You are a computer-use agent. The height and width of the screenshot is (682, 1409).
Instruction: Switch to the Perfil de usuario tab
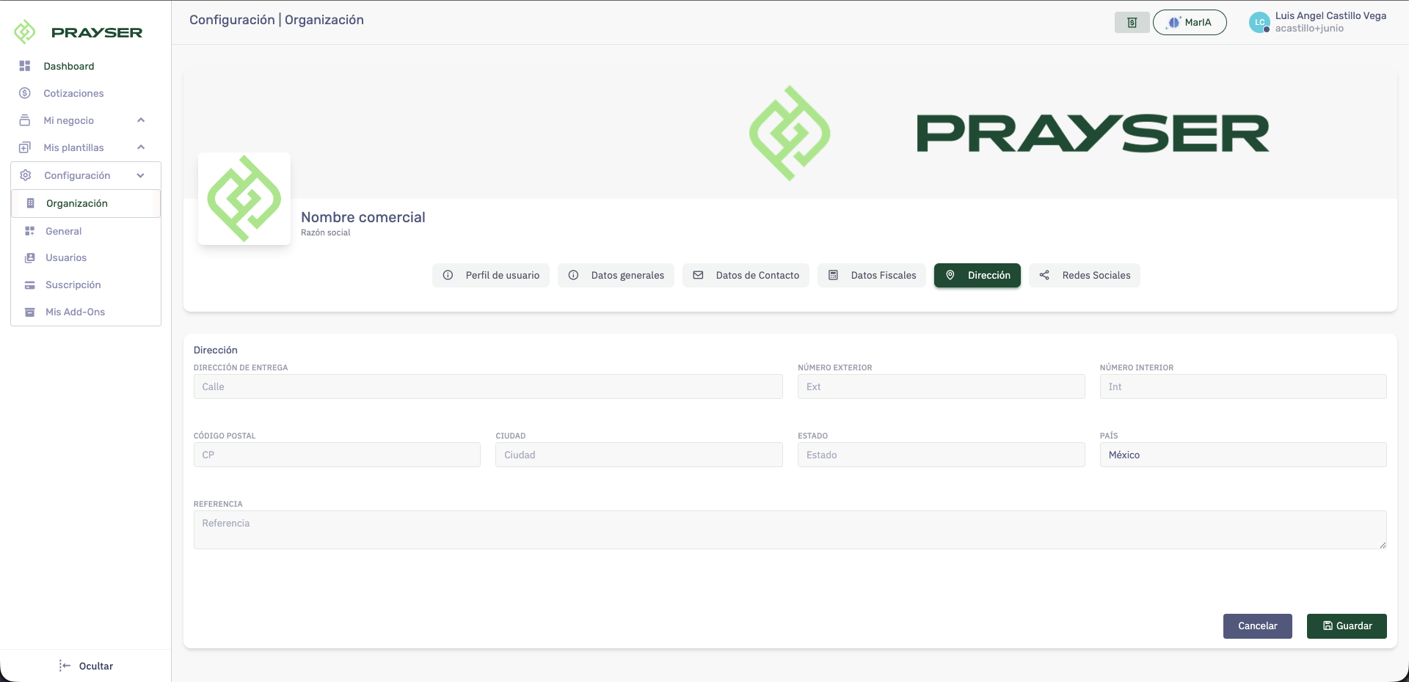(x=491, y=275)
